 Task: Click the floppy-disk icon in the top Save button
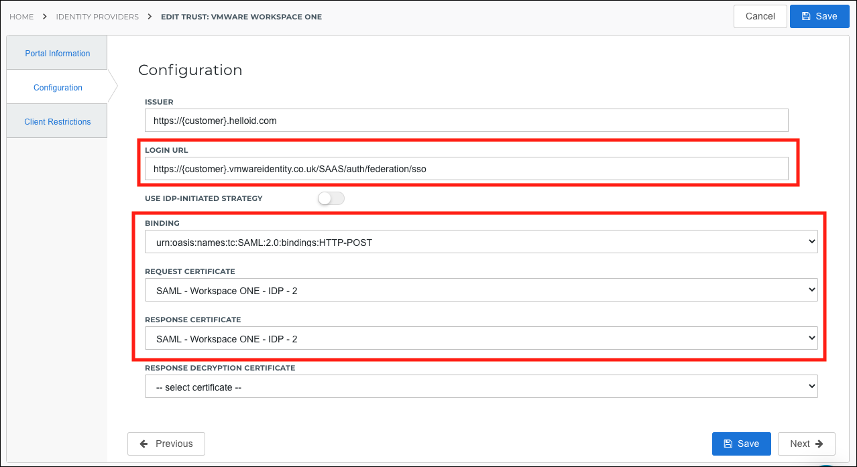[807, 16]
